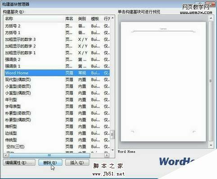This screenshot has width=217, height=179.
Task: Select the 小室型(奇数页) row
Action: tap(57, 86)
